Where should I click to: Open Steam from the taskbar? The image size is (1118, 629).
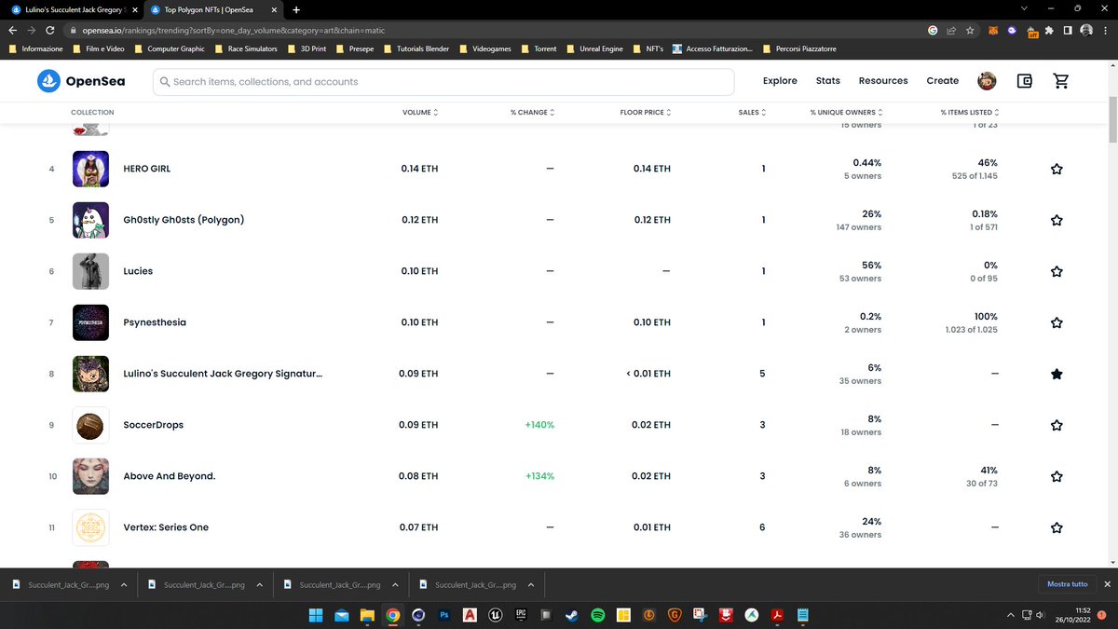click(572, 615)
